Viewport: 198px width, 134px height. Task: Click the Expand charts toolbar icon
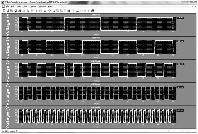(41, 11)
